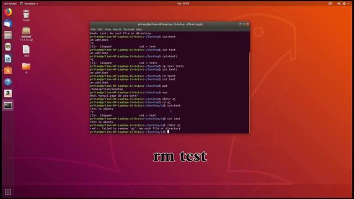Expand the system menu arrow in top bar
354x199 pixels.
click(x=348, y=3)
